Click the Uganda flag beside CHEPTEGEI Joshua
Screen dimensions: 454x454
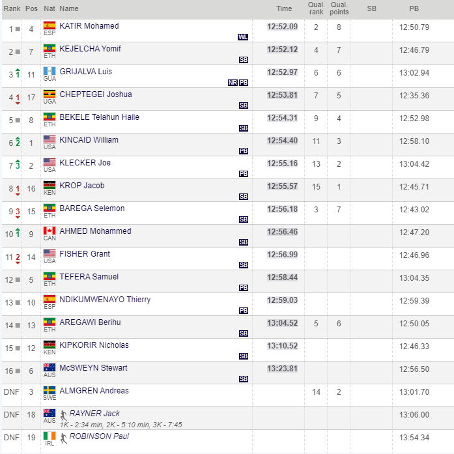click(x=50, y=94)
